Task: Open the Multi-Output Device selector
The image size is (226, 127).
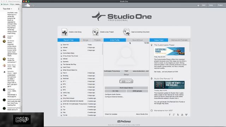Action: point(126,88)
